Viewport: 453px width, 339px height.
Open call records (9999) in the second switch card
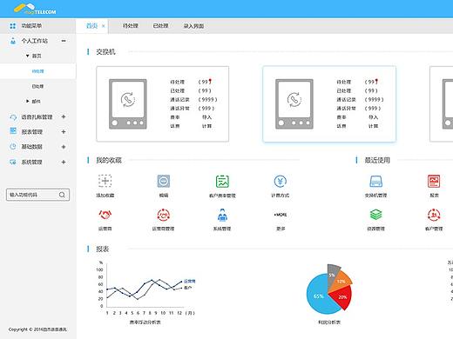pyautogui.click(x=360, y=99)
